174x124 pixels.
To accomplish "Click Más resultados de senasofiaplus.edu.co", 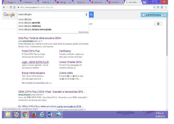I will [x=37, y=83].
